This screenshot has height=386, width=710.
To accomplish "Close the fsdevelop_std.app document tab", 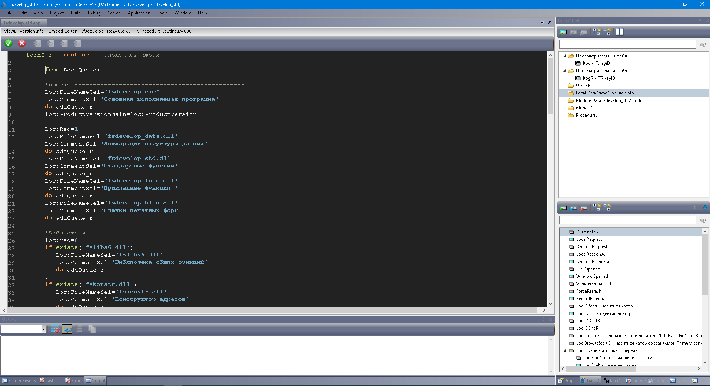I will [44, 23].
